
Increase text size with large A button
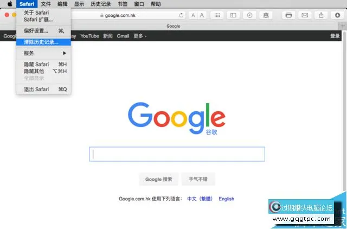pos(202,15)
